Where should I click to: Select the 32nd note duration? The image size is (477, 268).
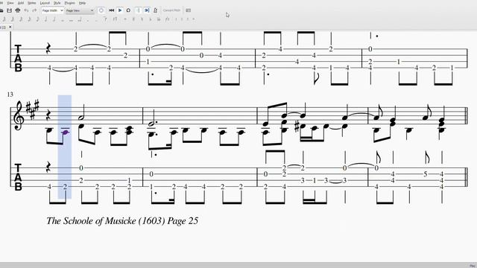point(20,19)
